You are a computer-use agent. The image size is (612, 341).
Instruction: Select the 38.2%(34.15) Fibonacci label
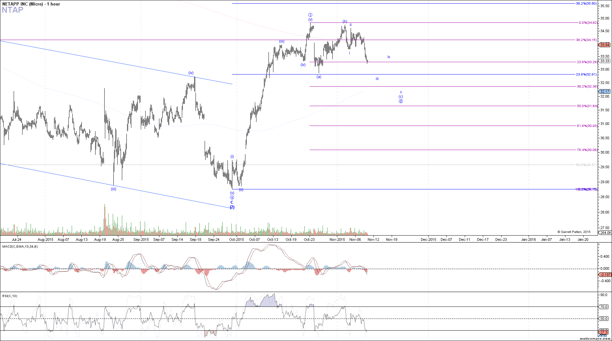point(586,40)
